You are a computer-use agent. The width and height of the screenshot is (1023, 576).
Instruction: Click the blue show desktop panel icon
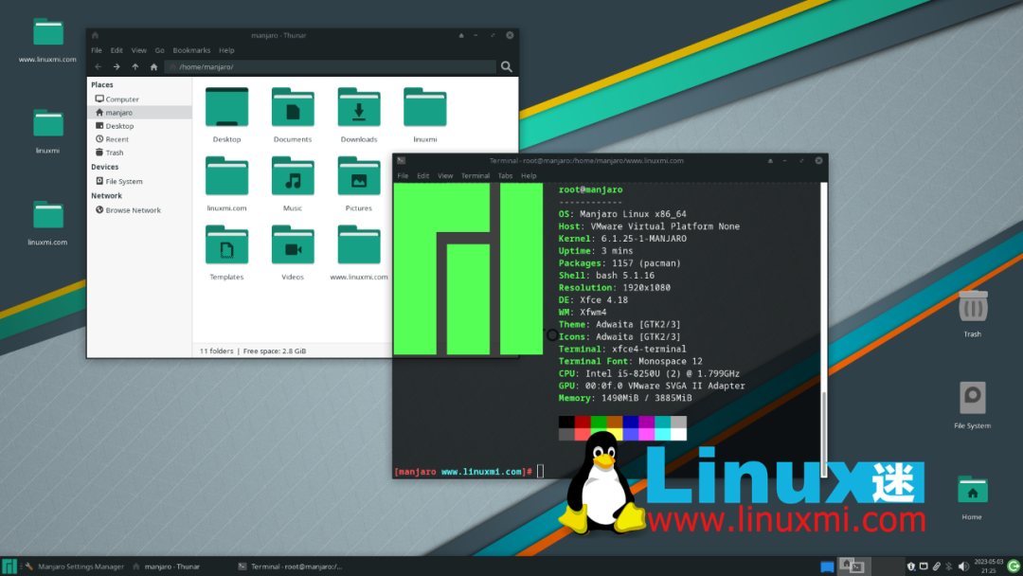[x=827, y=567]
